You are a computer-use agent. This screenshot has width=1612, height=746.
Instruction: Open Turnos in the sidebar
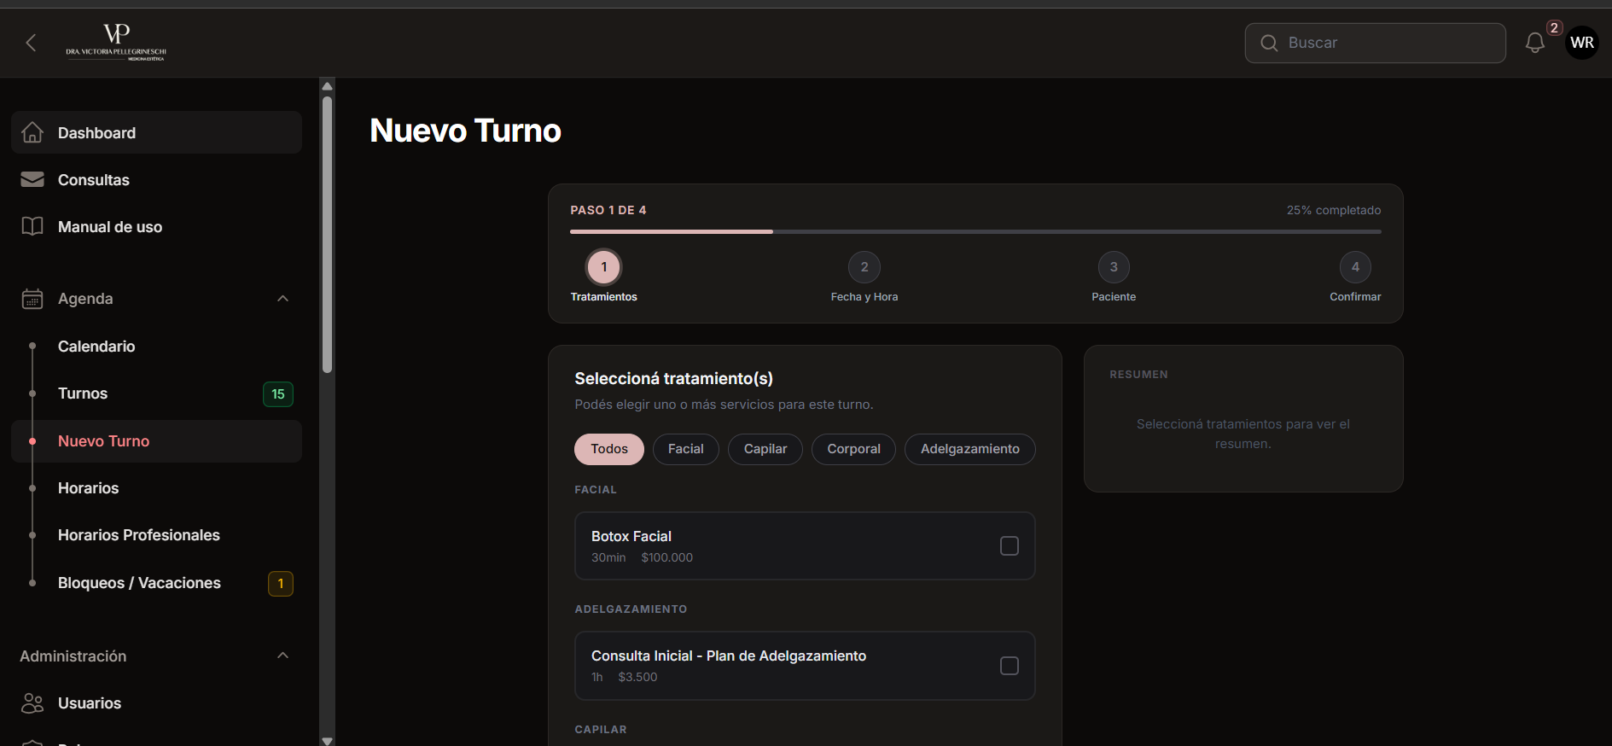[83, 393]
